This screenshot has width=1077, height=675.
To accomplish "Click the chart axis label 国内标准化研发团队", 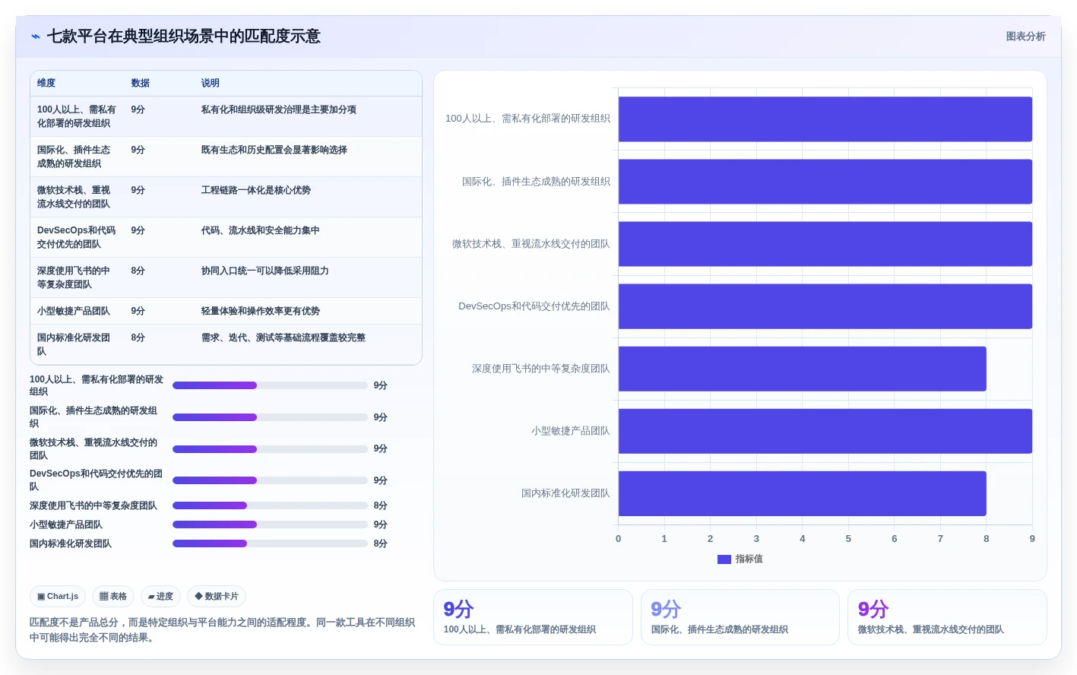I will click(x=565, y=493).
